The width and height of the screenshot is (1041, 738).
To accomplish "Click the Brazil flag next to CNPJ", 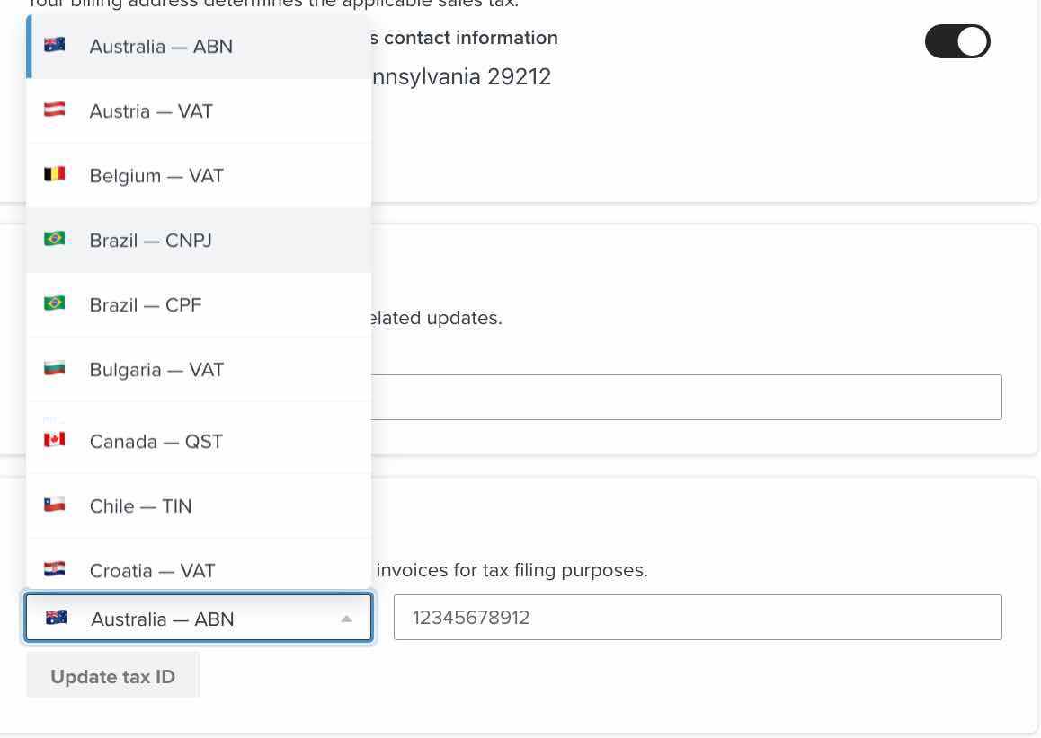I will [55, 240].
